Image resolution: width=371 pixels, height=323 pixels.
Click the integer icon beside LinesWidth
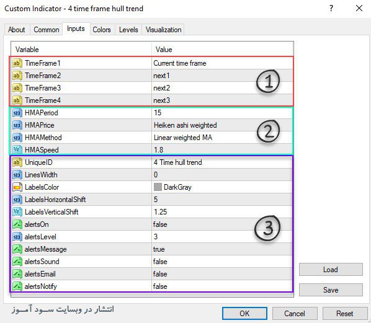pos(17,175)
